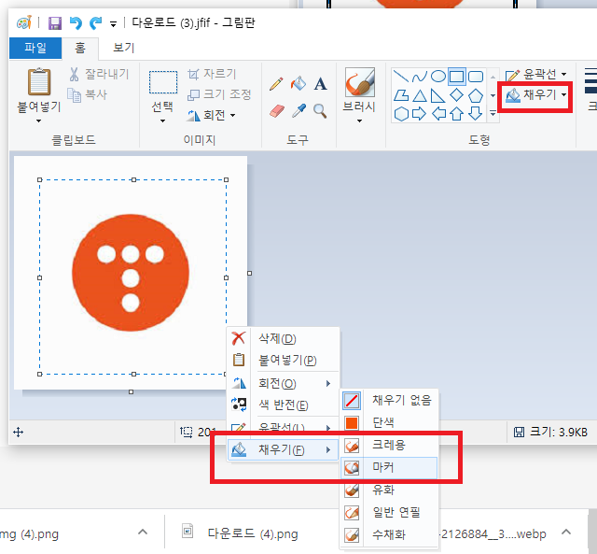Select the Pencil tool
597x554 pixels.
[276, 84]
